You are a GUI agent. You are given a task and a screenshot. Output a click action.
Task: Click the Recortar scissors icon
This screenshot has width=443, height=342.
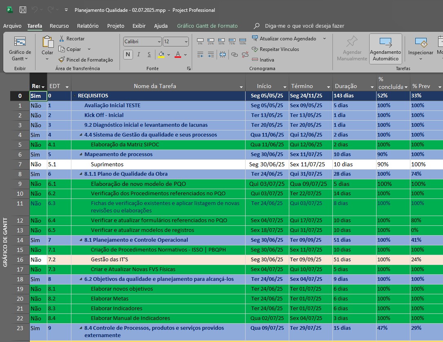61,39
